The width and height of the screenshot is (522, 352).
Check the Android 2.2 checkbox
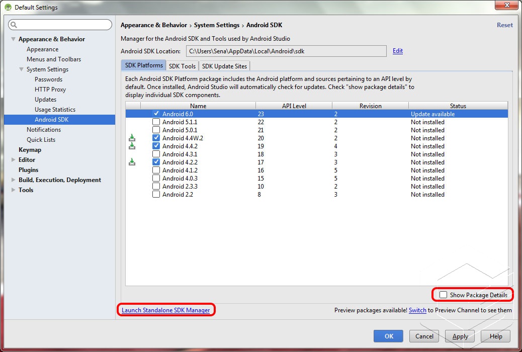coord(156,194)
